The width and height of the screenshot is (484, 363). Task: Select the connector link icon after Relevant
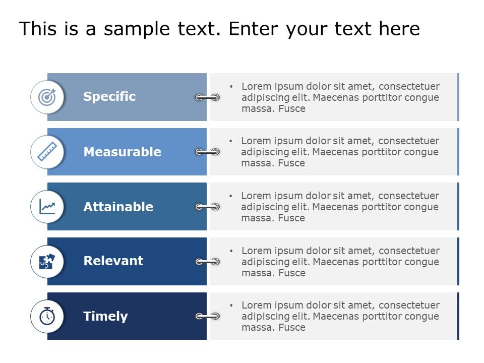(x=207, y=262)
